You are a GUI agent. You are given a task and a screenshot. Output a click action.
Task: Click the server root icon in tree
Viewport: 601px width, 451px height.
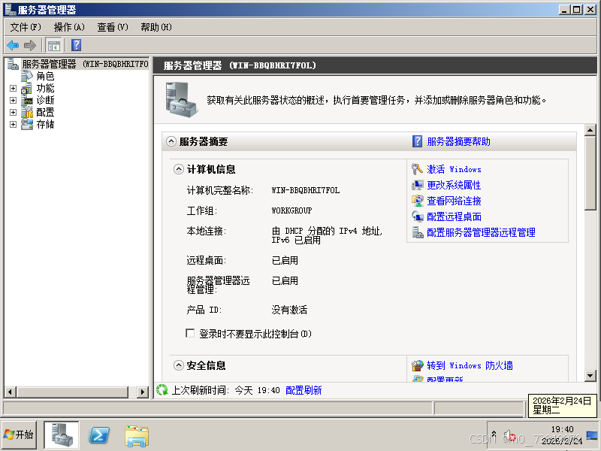13,64
